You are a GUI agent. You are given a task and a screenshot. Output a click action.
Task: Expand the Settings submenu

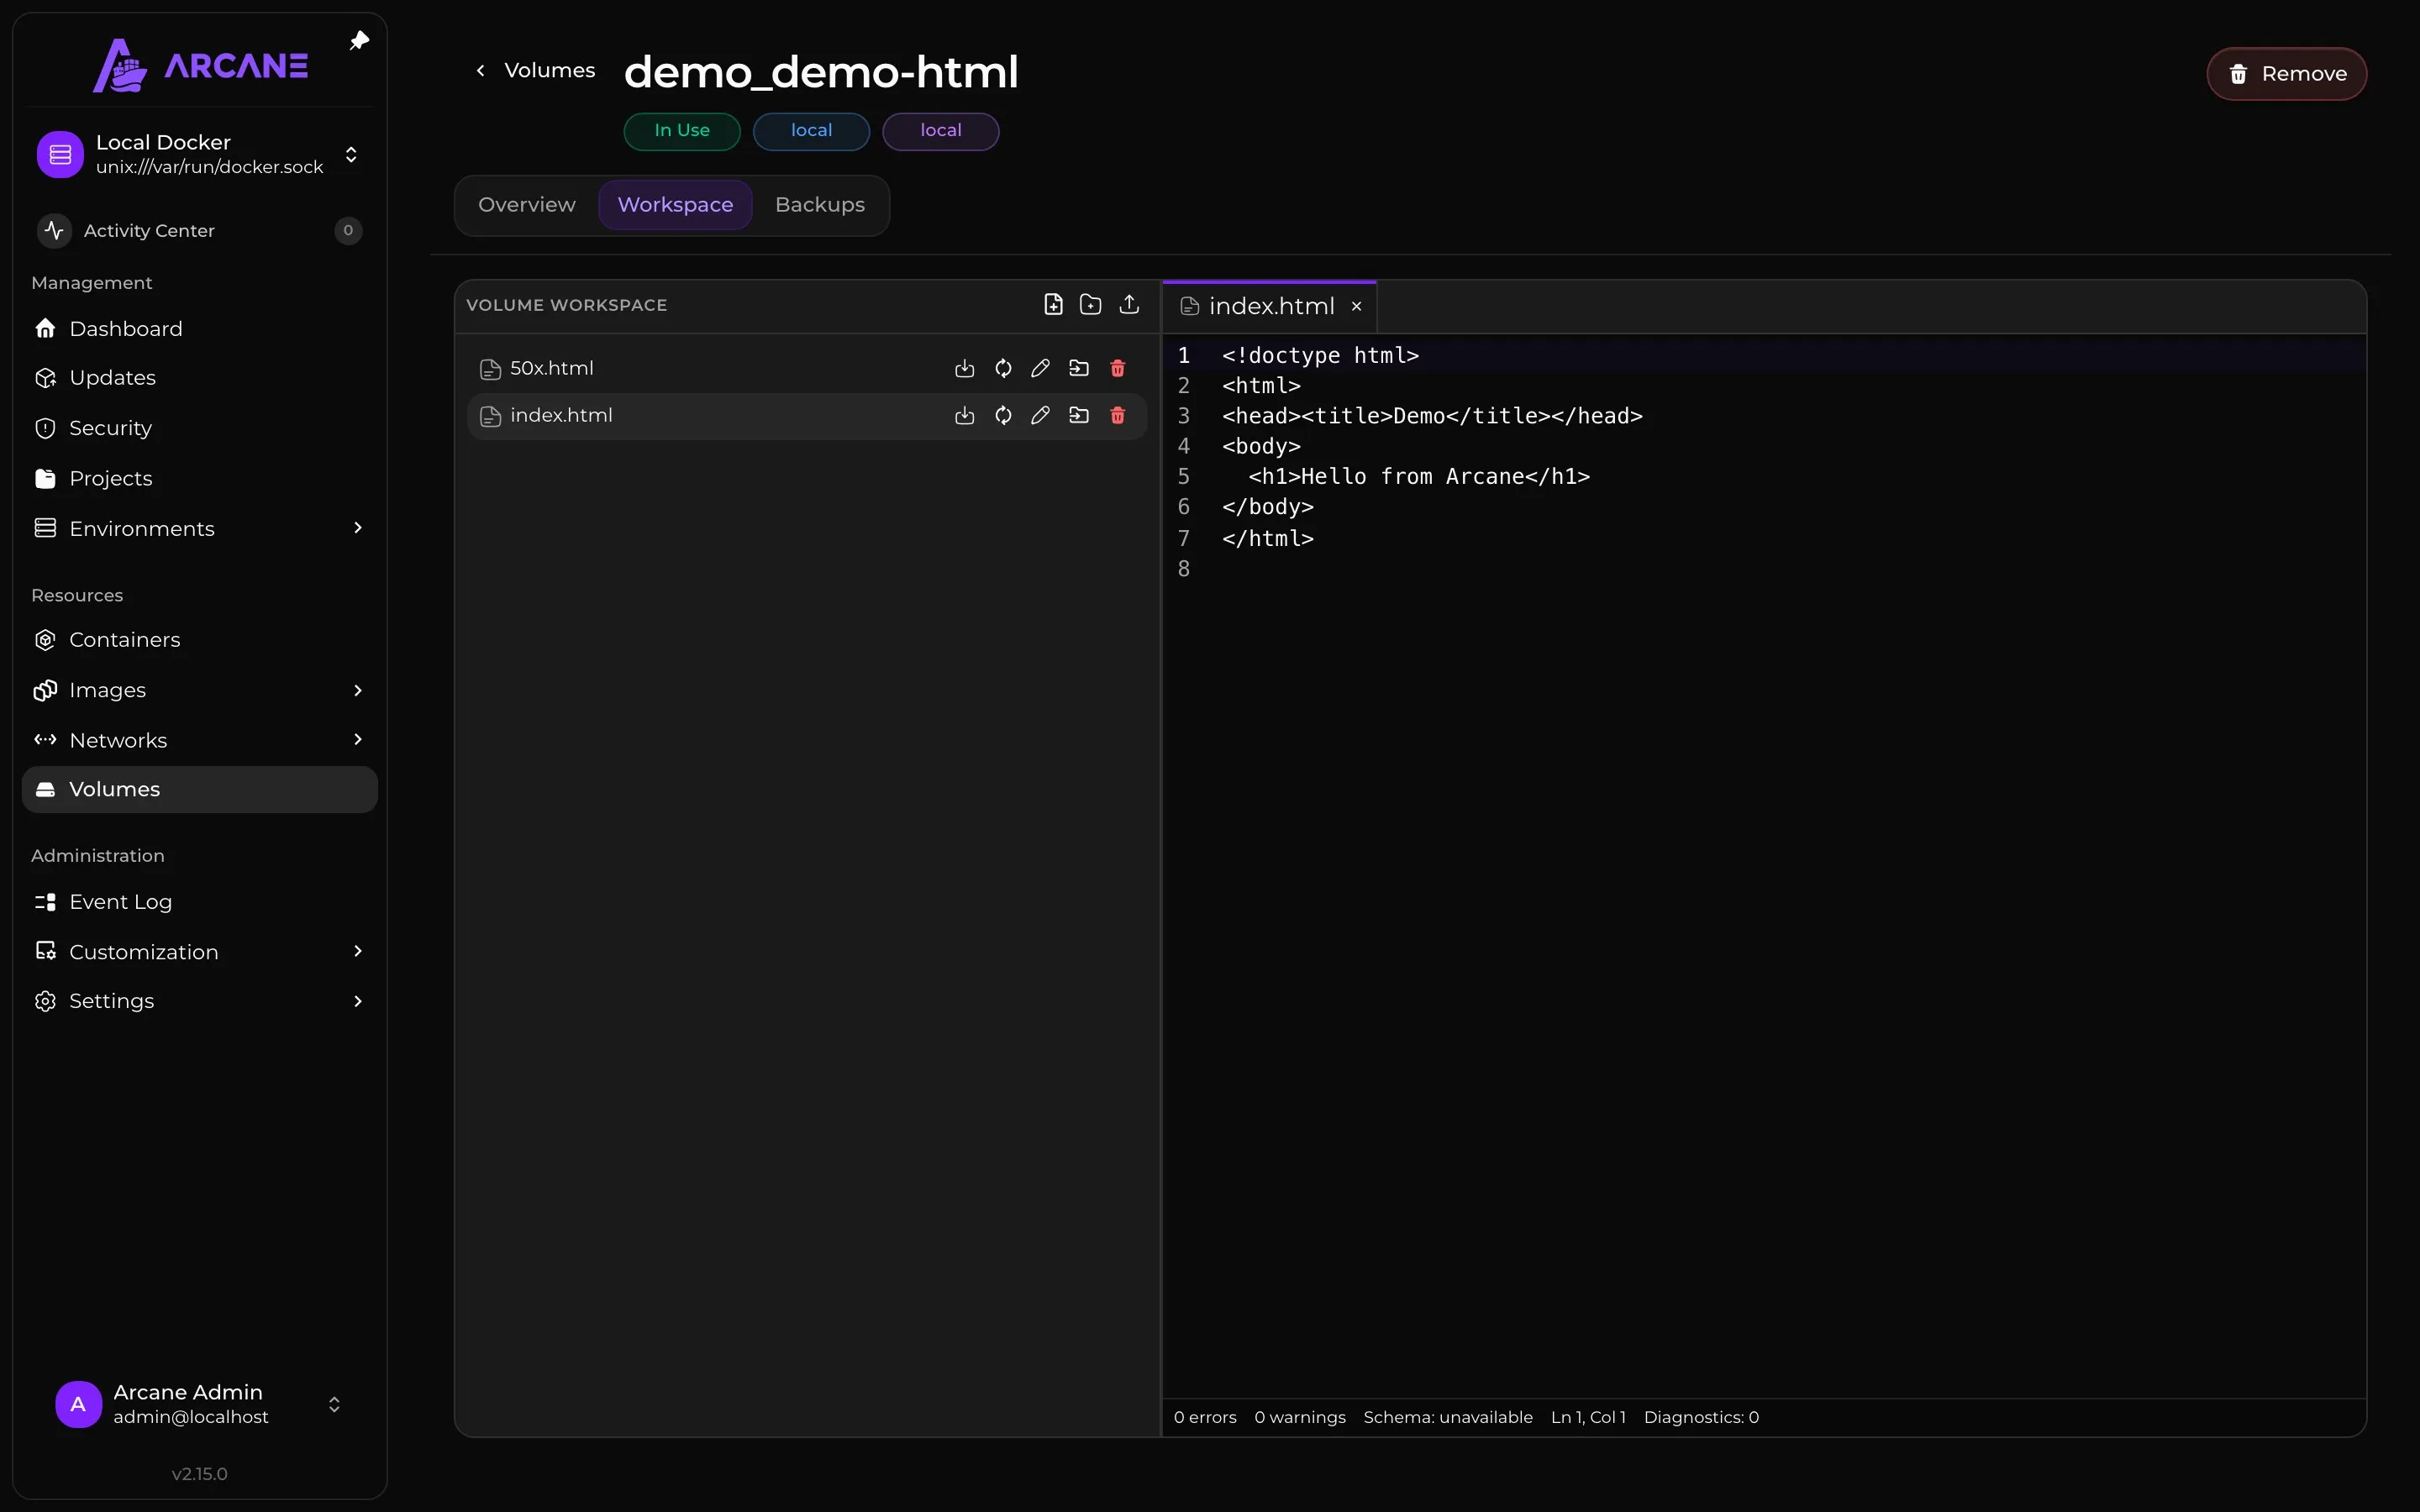pyautogui.click(x=358, y=1002)
